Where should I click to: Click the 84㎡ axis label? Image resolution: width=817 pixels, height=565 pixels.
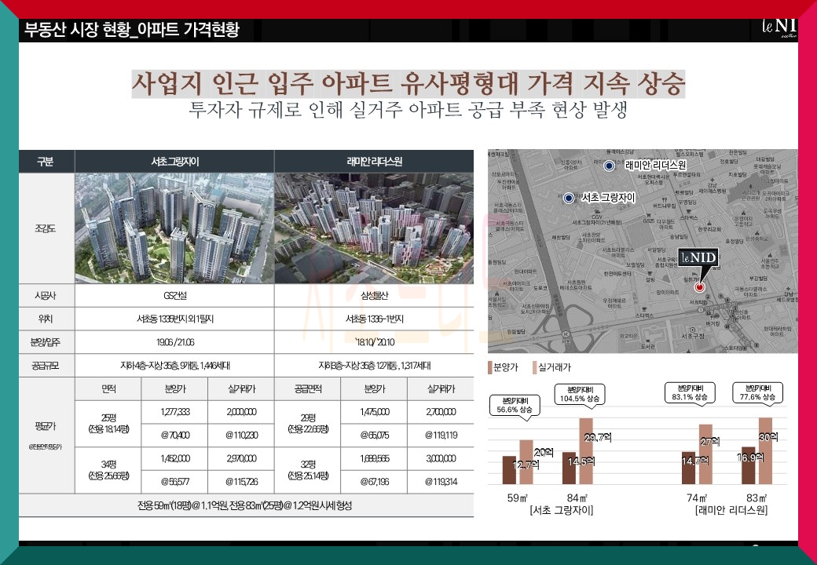577,498
